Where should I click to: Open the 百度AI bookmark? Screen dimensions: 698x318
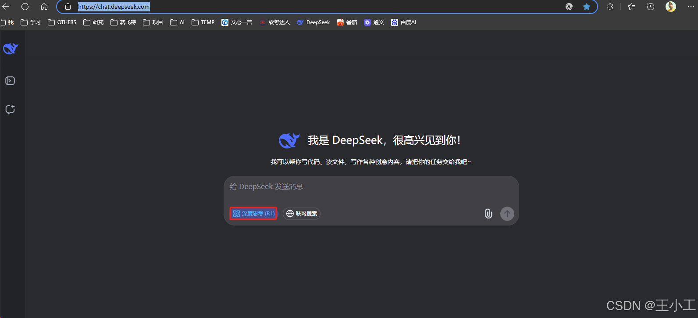[x=403, y=22]
